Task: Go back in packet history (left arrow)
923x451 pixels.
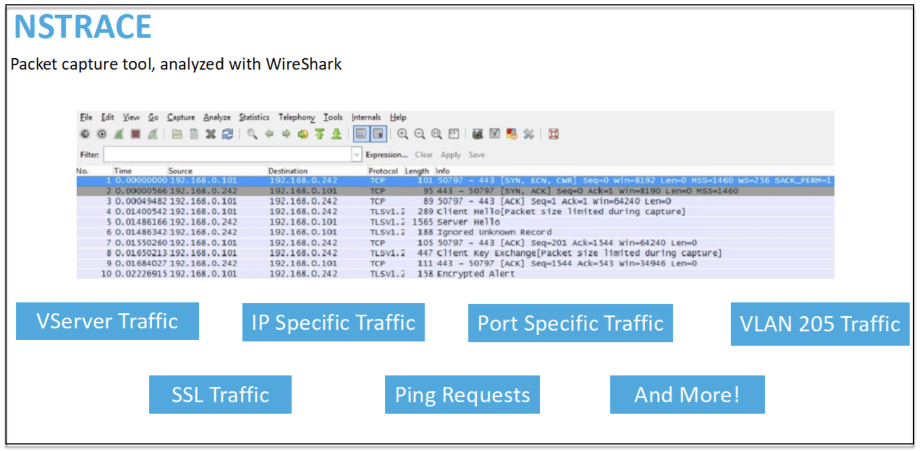Action: [269, 134]
